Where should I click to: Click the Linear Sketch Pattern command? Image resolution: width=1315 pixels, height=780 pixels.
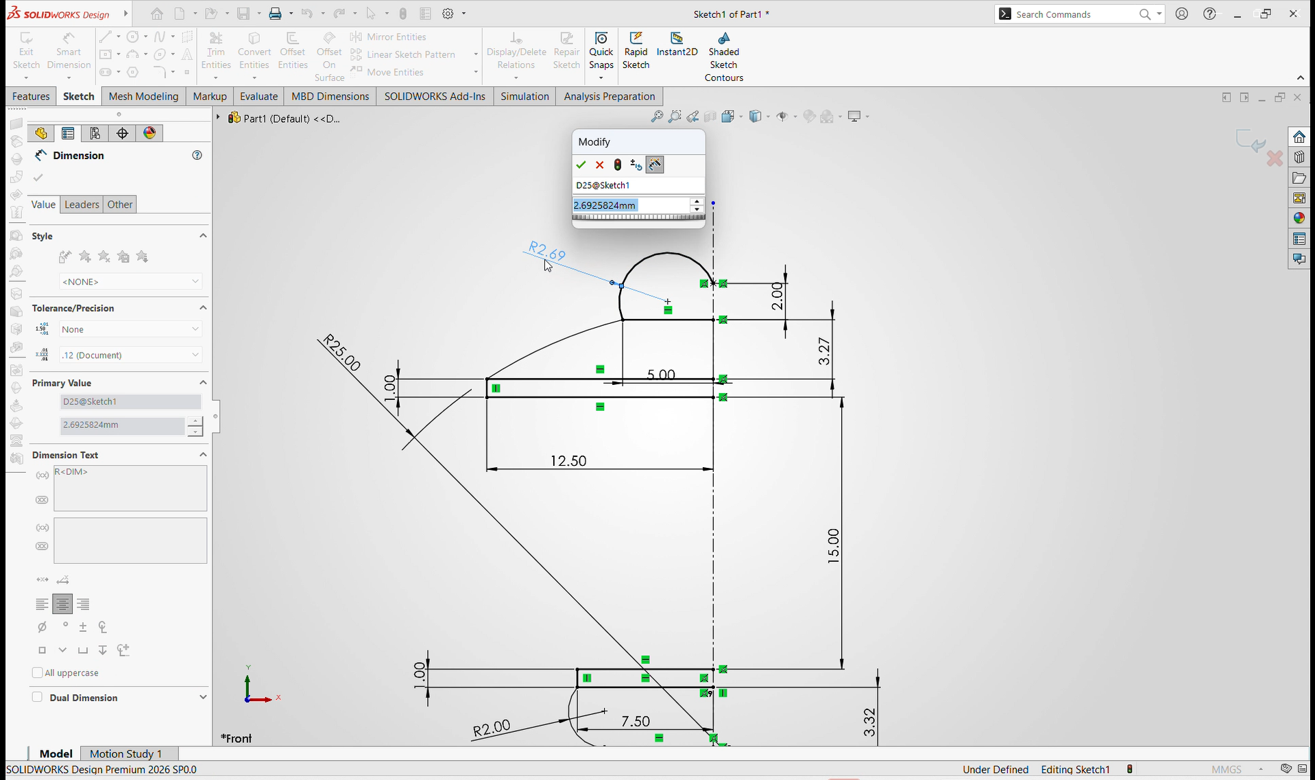pos(403,55)
